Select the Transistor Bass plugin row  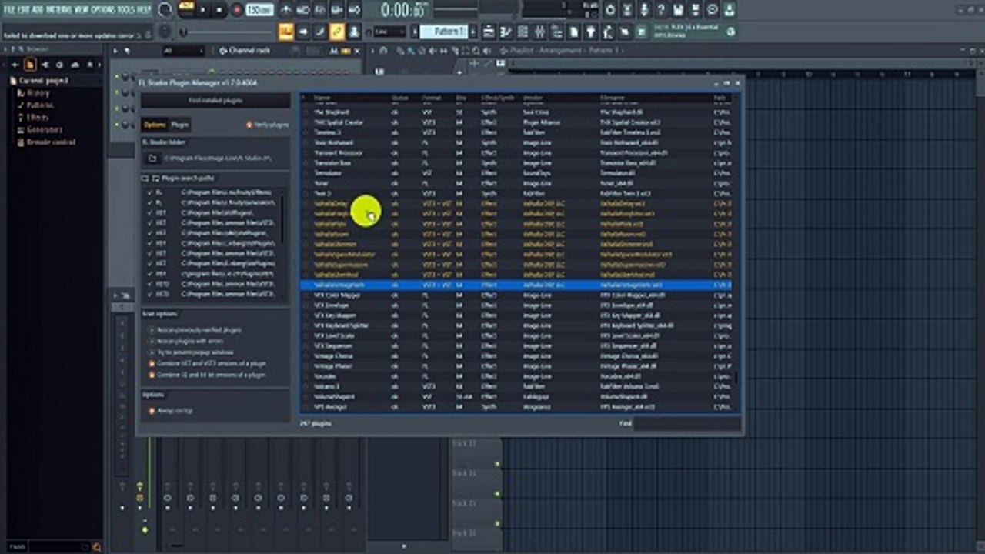516,163
